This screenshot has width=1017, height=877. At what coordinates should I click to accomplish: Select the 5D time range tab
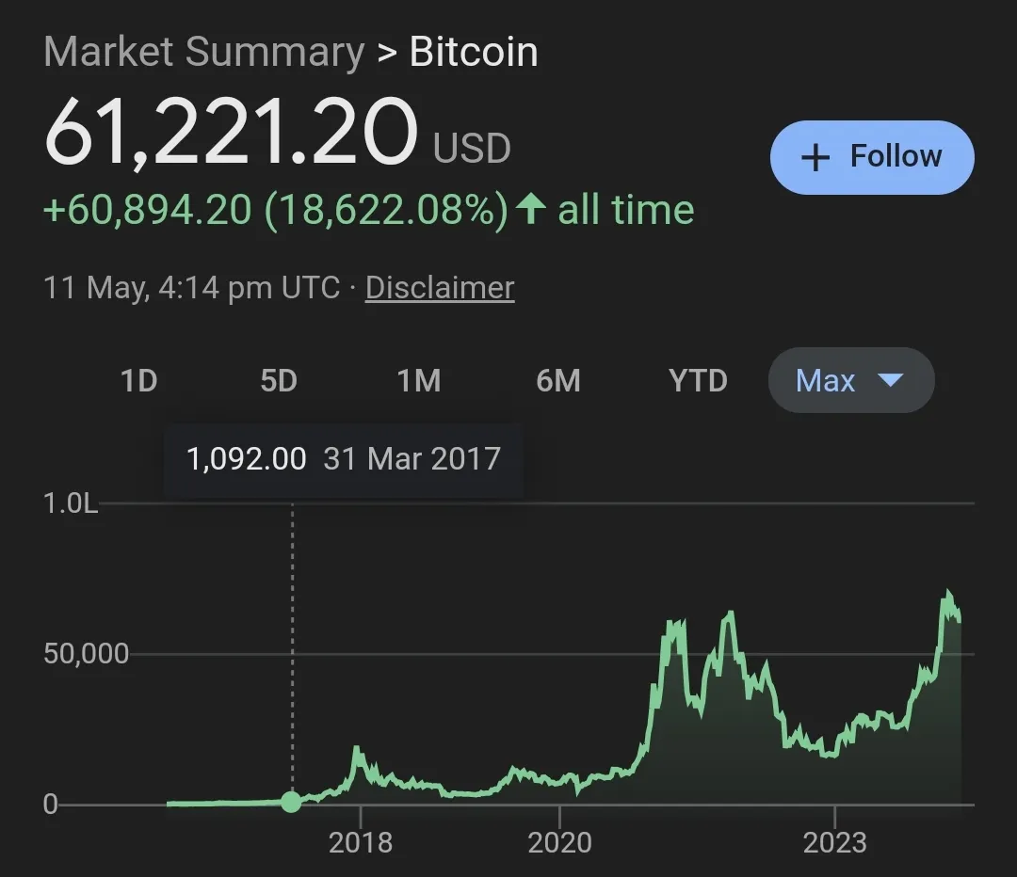(x=279, y=380)
